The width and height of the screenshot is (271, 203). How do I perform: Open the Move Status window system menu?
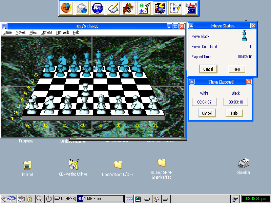191,26
